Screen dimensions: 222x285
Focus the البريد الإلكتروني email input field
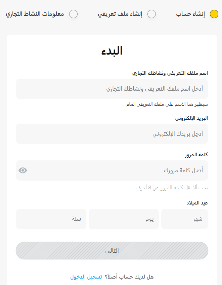point(112,134)
